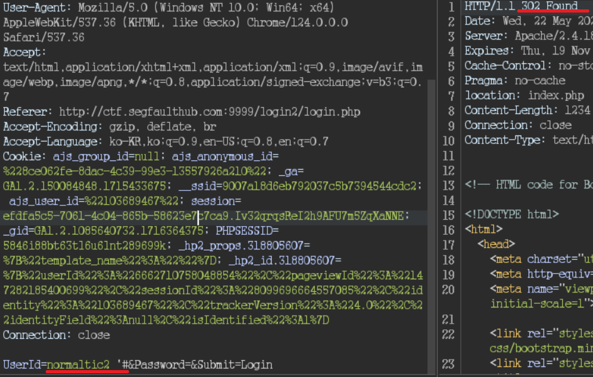Click the meta http-equiv line in response
The image size is (593, 377).
tap(542, 274)
